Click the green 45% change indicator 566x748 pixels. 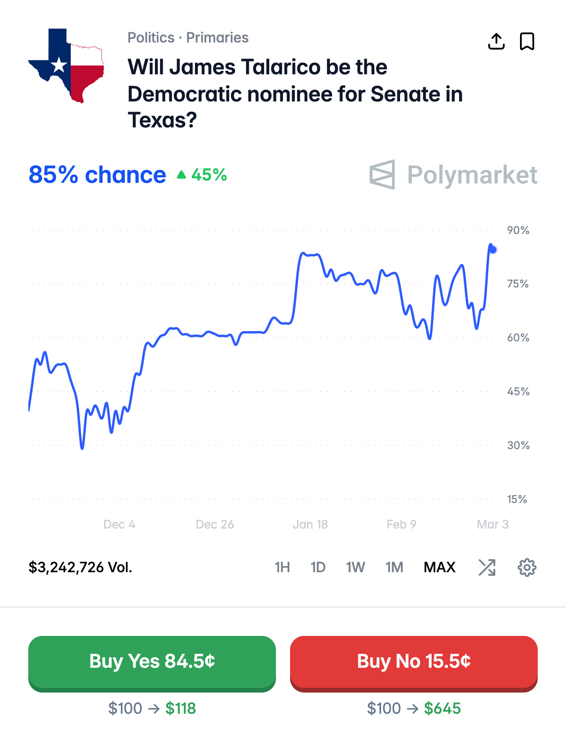point(202,175)
